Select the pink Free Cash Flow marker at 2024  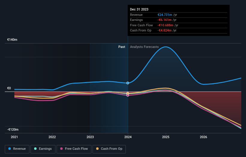(128, 95)
